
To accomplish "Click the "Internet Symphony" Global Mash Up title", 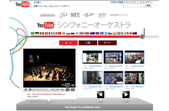I will click(x=48, y=94).
